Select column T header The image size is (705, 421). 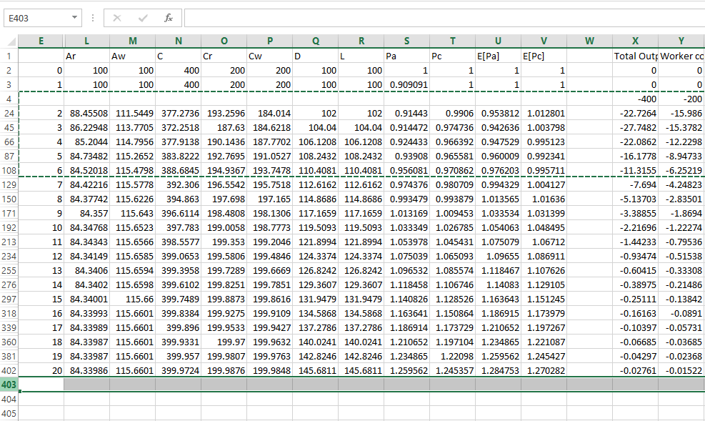(453, 41)
